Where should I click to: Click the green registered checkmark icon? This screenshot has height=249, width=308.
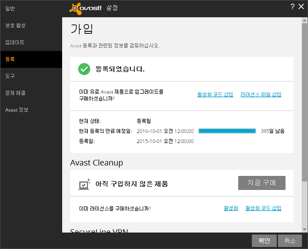coord(84,69)
